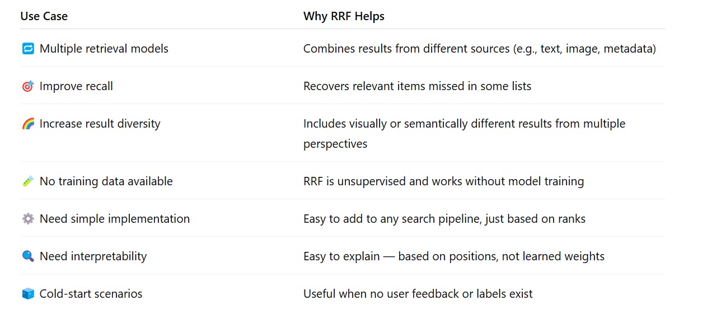Click the test tube icon beside No training data
712x328 pixels.
tap(28, 181)
